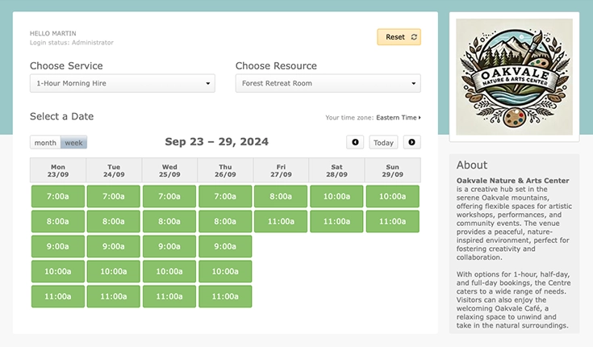The image size is (593, 347).
Task: Pick Friday 11:00a time slot
Action: 281,221
